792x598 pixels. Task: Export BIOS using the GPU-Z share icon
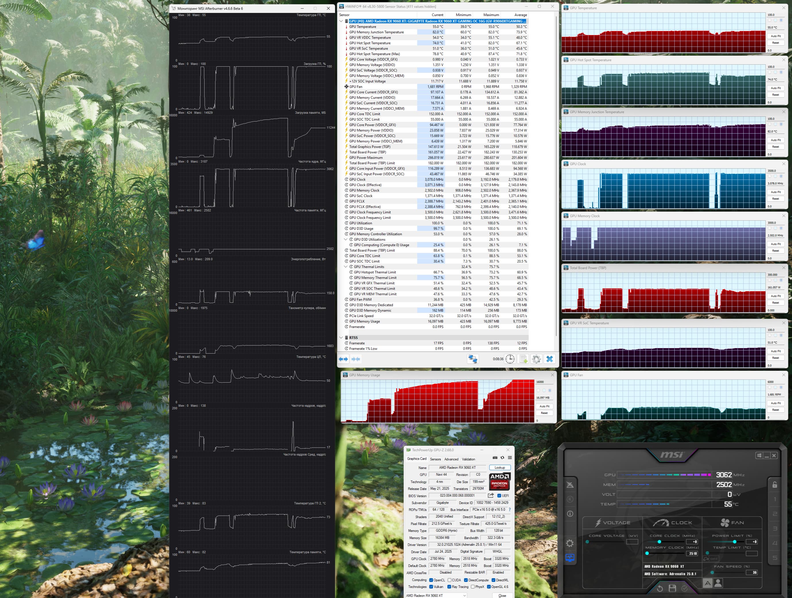tap(491, 495)
